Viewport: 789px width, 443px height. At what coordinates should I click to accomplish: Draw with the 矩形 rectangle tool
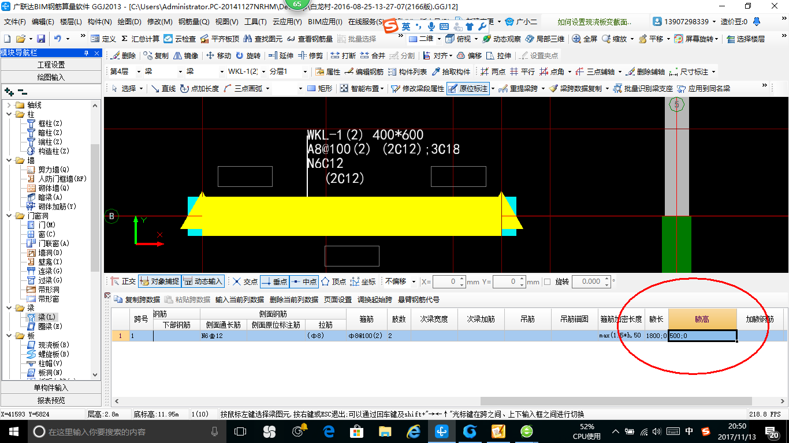point(320,88)
